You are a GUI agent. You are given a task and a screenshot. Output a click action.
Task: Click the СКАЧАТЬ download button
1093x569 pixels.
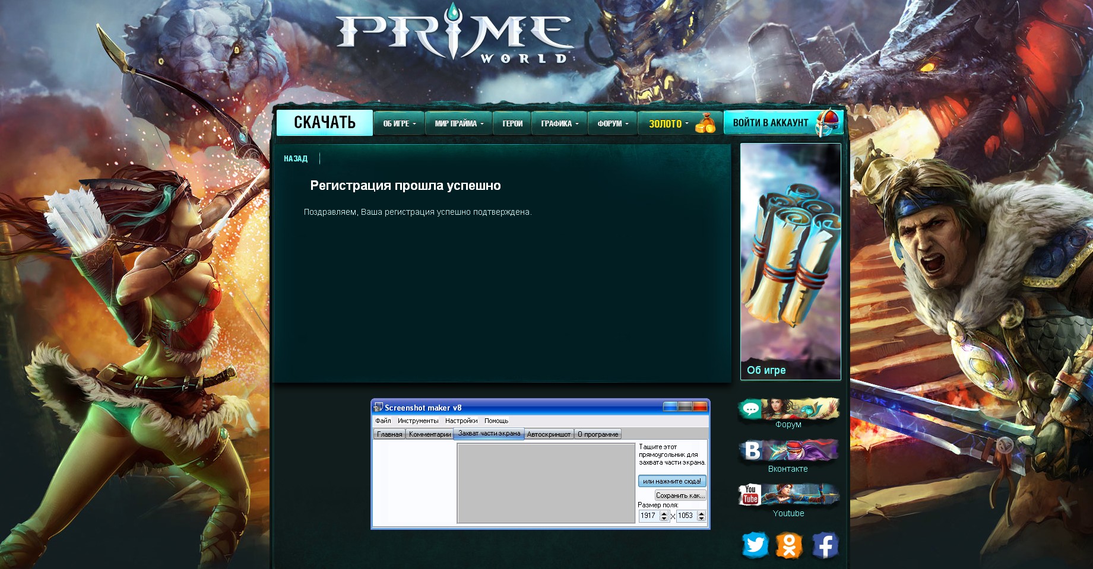[x=325, y=123]
